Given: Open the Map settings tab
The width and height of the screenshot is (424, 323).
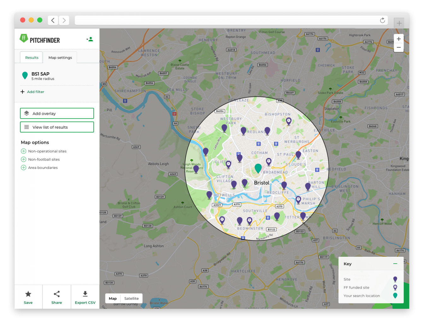Looking at the screenshot, I should 60,57.
